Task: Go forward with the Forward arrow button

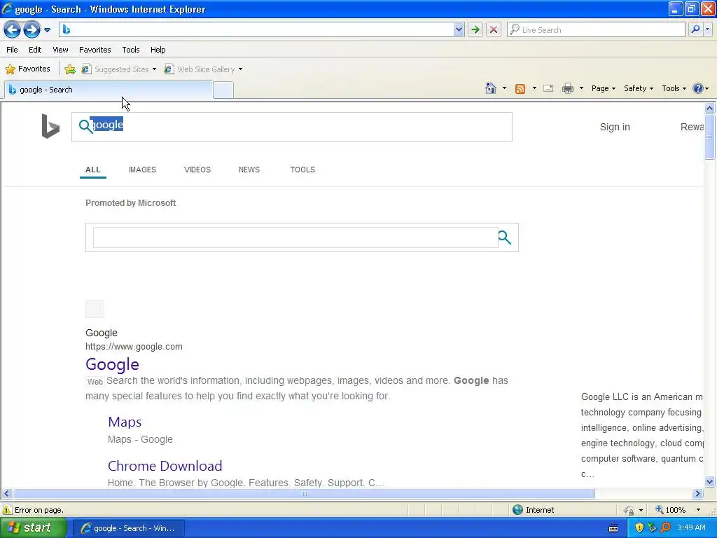Action: [32, 30]
